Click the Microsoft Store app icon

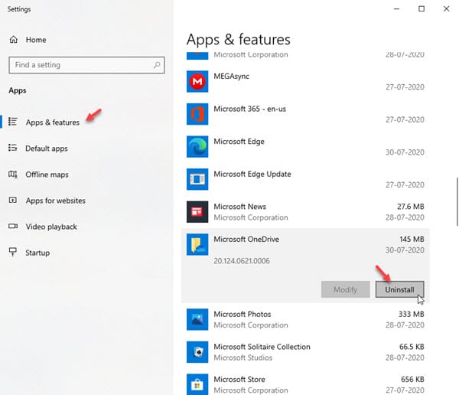pos(197,384)
